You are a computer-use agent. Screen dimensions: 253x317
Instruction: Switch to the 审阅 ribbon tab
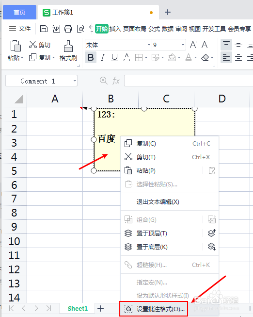click(x=181, y=29)
